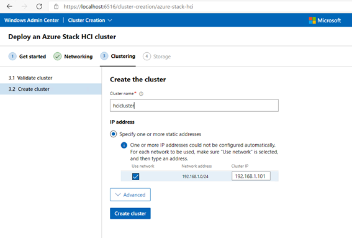The width and height of the screenshot is (352, 238).
Task: Click the Cluster name input field
Action: [194, 106]
